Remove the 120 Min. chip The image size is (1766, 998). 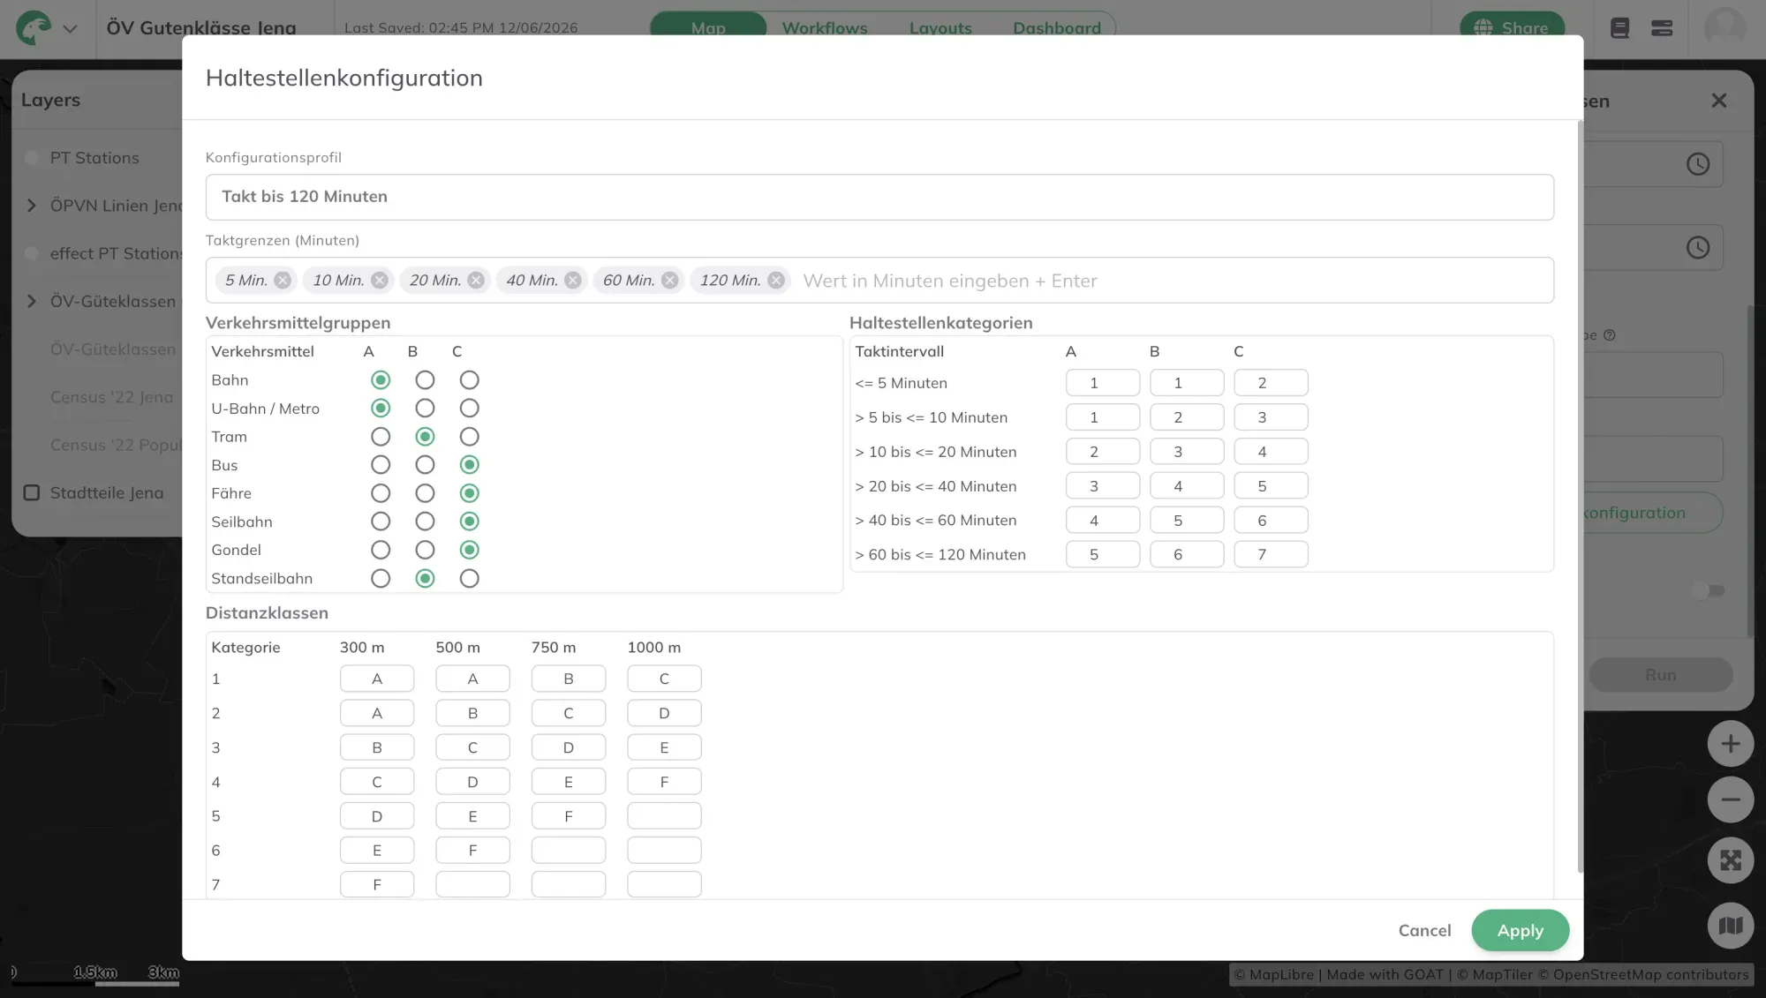click(776, 280)
